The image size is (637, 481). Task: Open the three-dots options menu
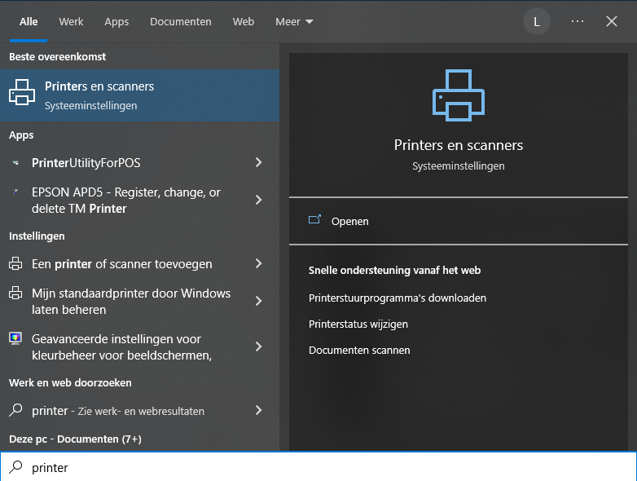click(x=578, y=22)
